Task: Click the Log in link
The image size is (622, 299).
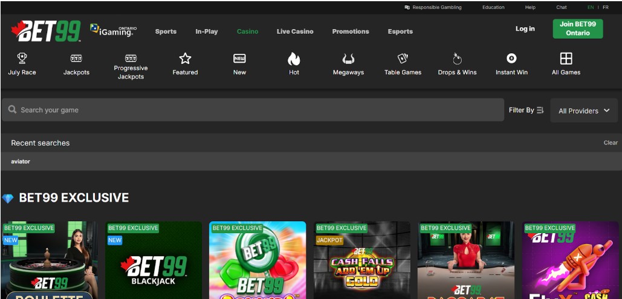Action: (525, 29)
